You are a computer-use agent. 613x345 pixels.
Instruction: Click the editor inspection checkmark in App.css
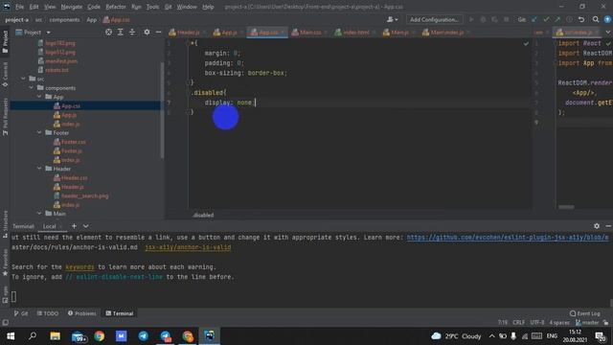pos(526,43)
